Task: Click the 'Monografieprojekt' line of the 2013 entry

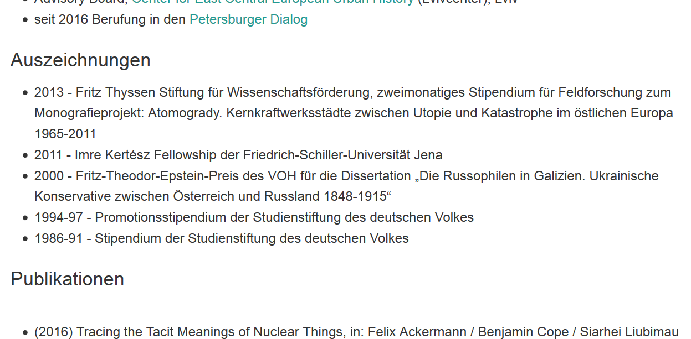Action: tap(354, 113)
